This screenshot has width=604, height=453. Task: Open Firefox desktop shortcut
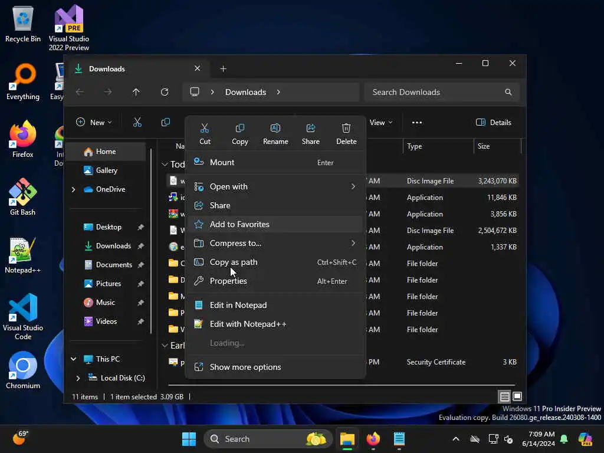(x=23, y=139)
